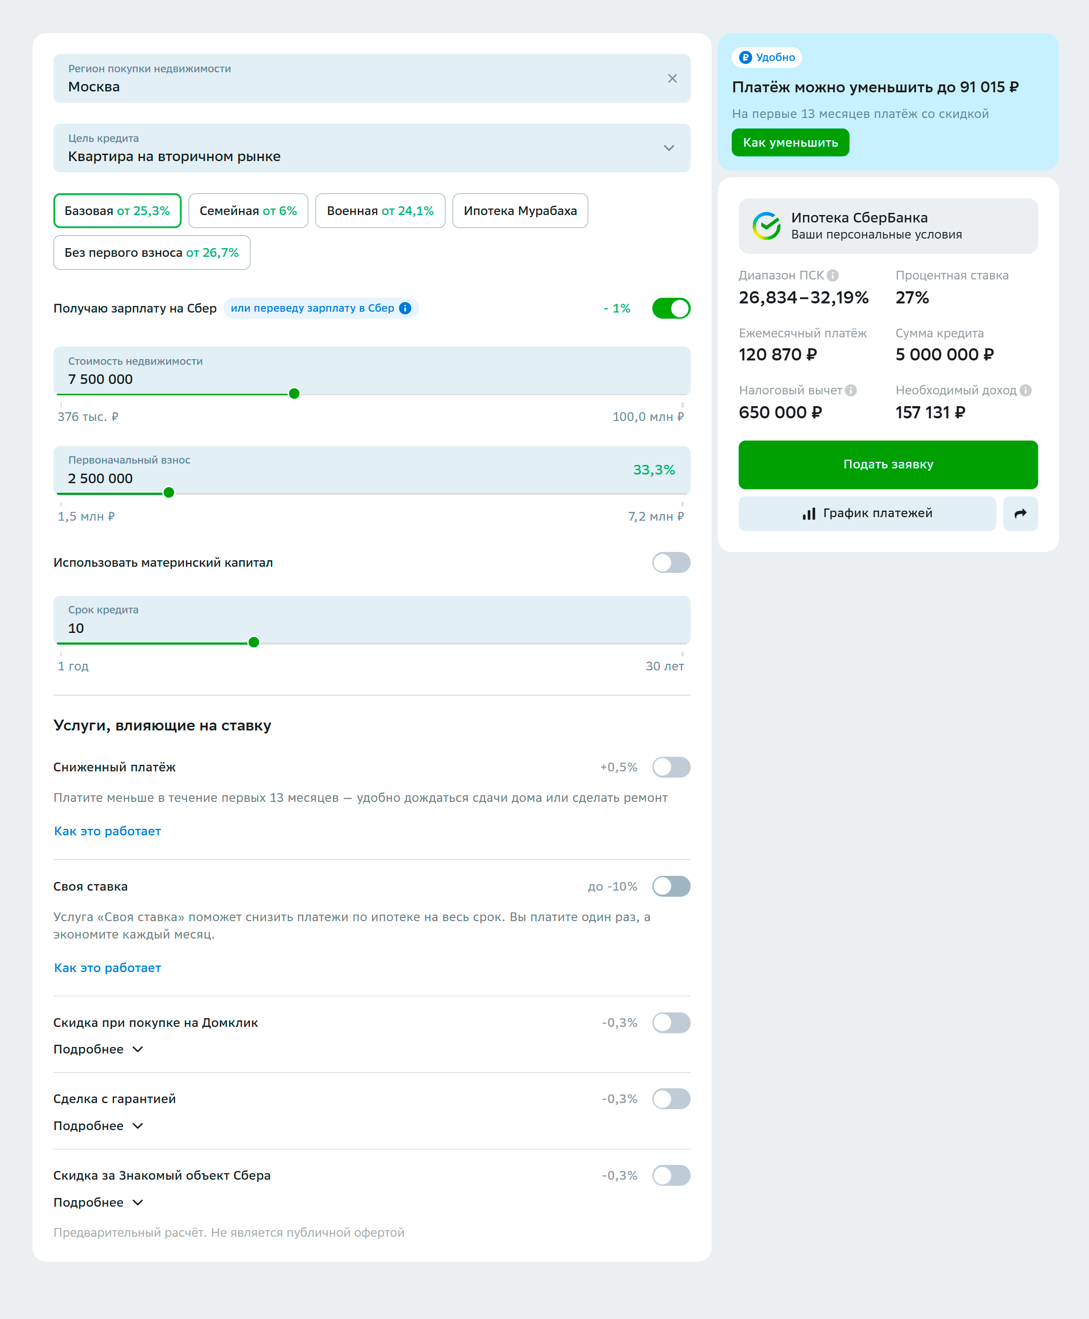Click the Подать заявку button

[887, 464]
